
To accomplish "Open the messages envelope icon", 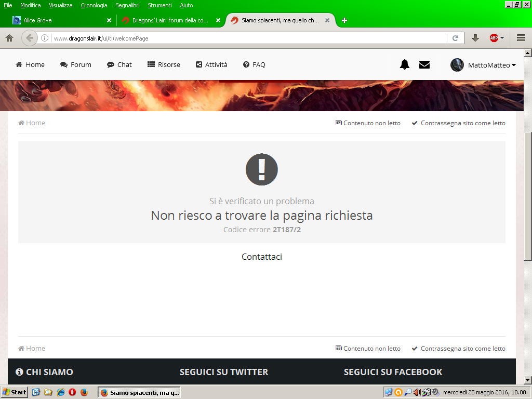I will tap(424, 64).
